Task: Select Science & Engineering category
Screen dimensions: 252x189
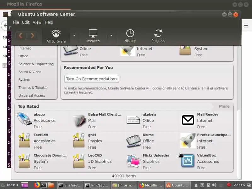Action: point(36,64)
